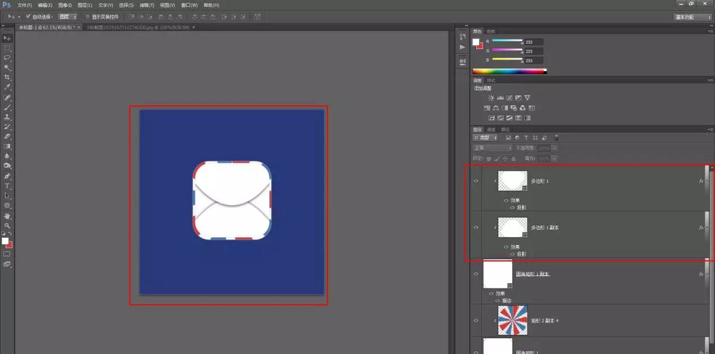Viewport: 715px width, 354px height.
Task: Open the 图层 auto-select target dropdown
Action: coord(68,17)
